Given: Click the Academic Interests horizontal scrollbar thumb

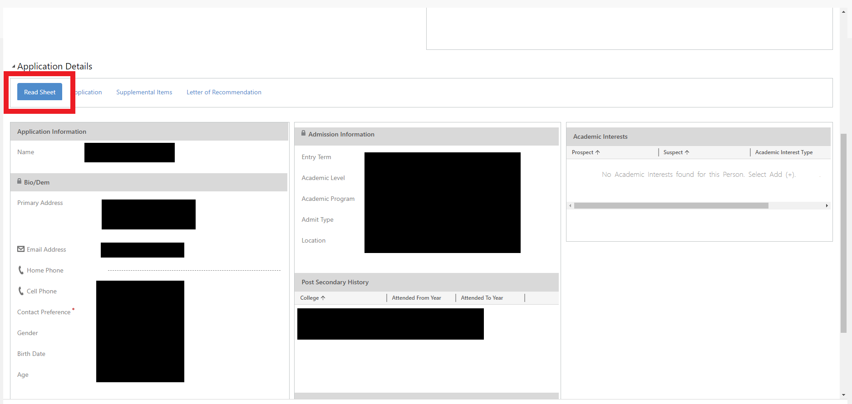Looking at the screenshot, I should (671, 206).
